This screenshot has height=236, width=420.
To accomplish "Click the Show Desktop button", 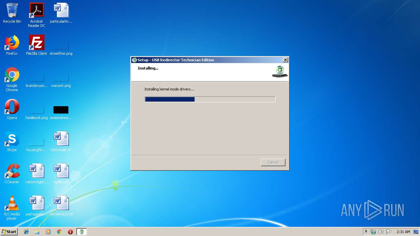I will [417, 232].
